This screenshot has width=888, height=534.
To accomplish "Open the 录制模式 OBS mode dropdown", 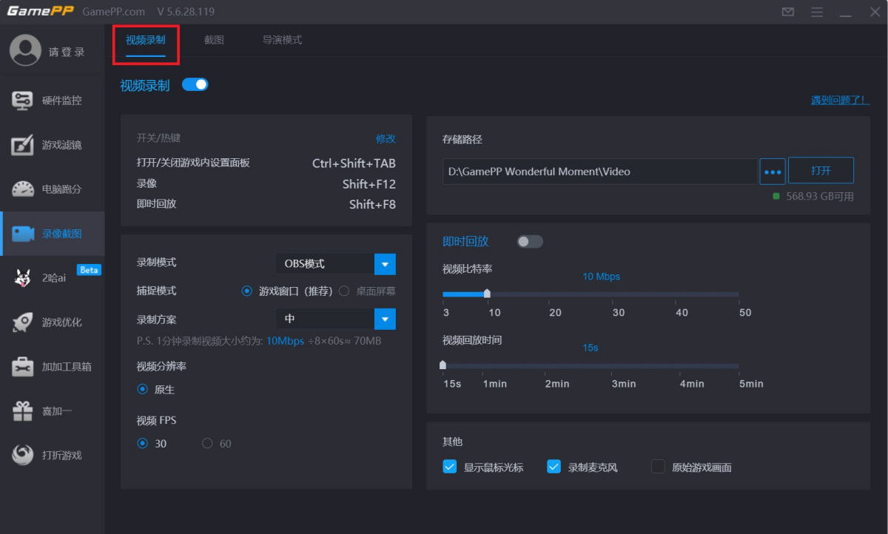I will [385, 263].
